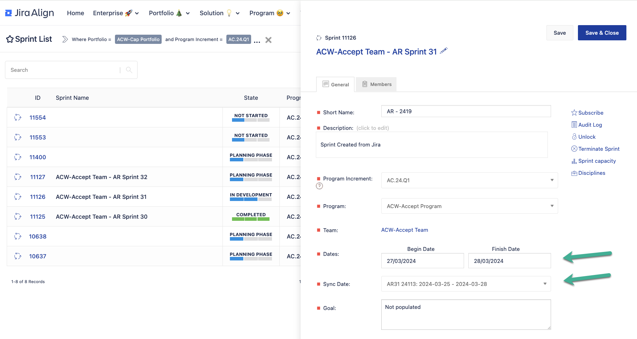Click the search magnifier icon
Viewport: 637px width, 339px height.
click(129, 70)
